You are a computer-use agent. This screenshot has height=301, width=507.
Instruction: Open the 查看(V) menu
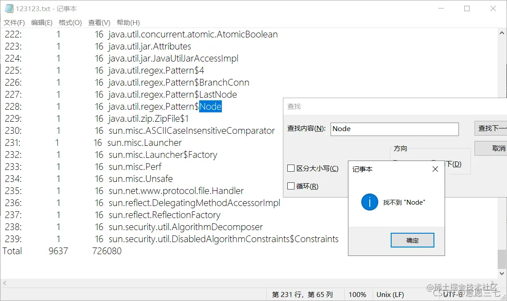point(99,23)
